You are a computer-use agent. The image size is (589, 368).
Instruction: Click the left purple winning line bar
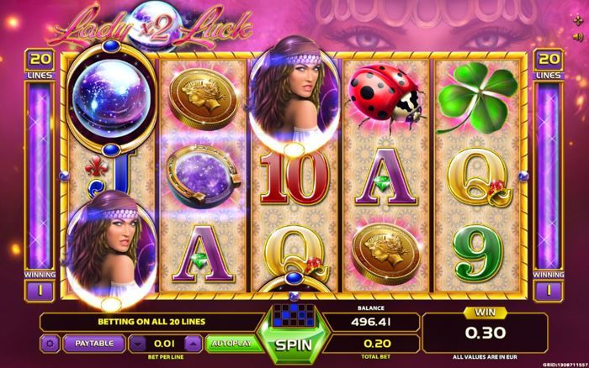coord(40,176)
